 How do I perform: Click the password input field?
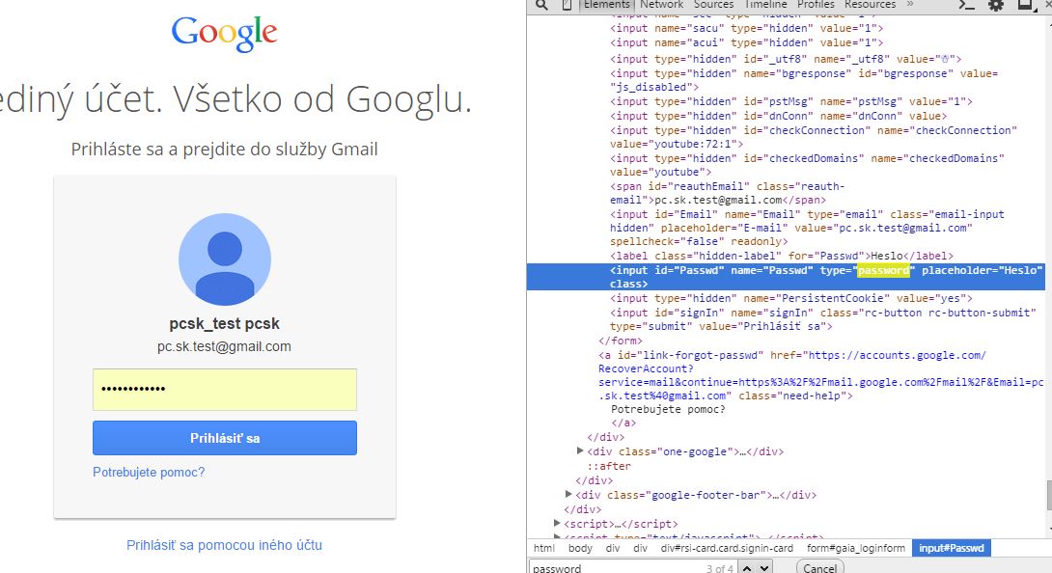click(x=225, y=389)
